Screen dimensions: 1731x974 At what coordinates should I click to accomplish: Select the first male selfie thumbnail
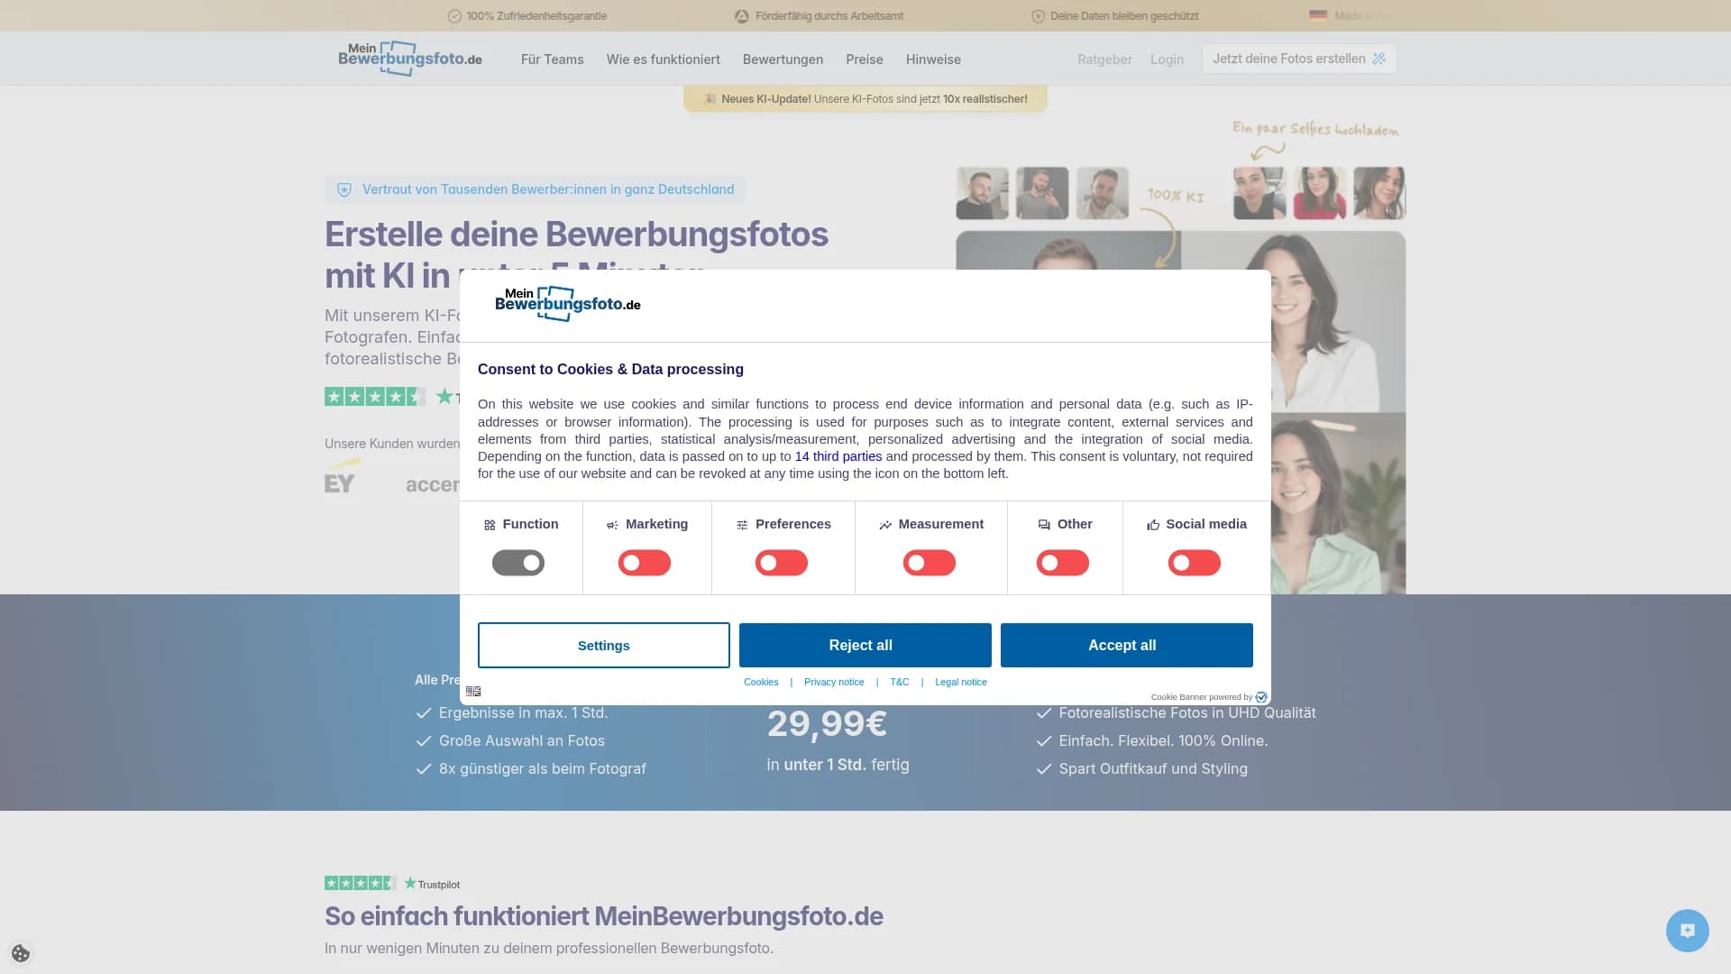pos(983,193)
